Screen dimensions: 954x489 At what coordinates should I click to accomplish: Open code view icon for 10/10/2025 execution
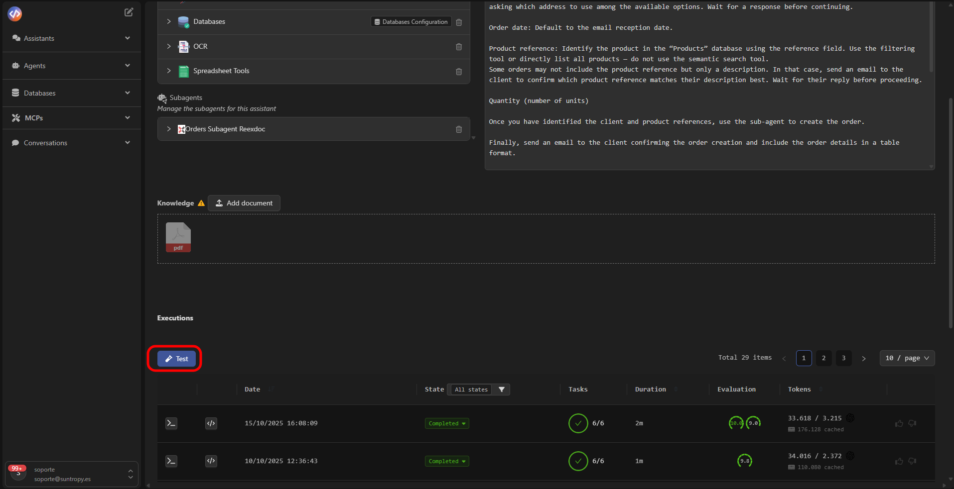coord(211,461)
